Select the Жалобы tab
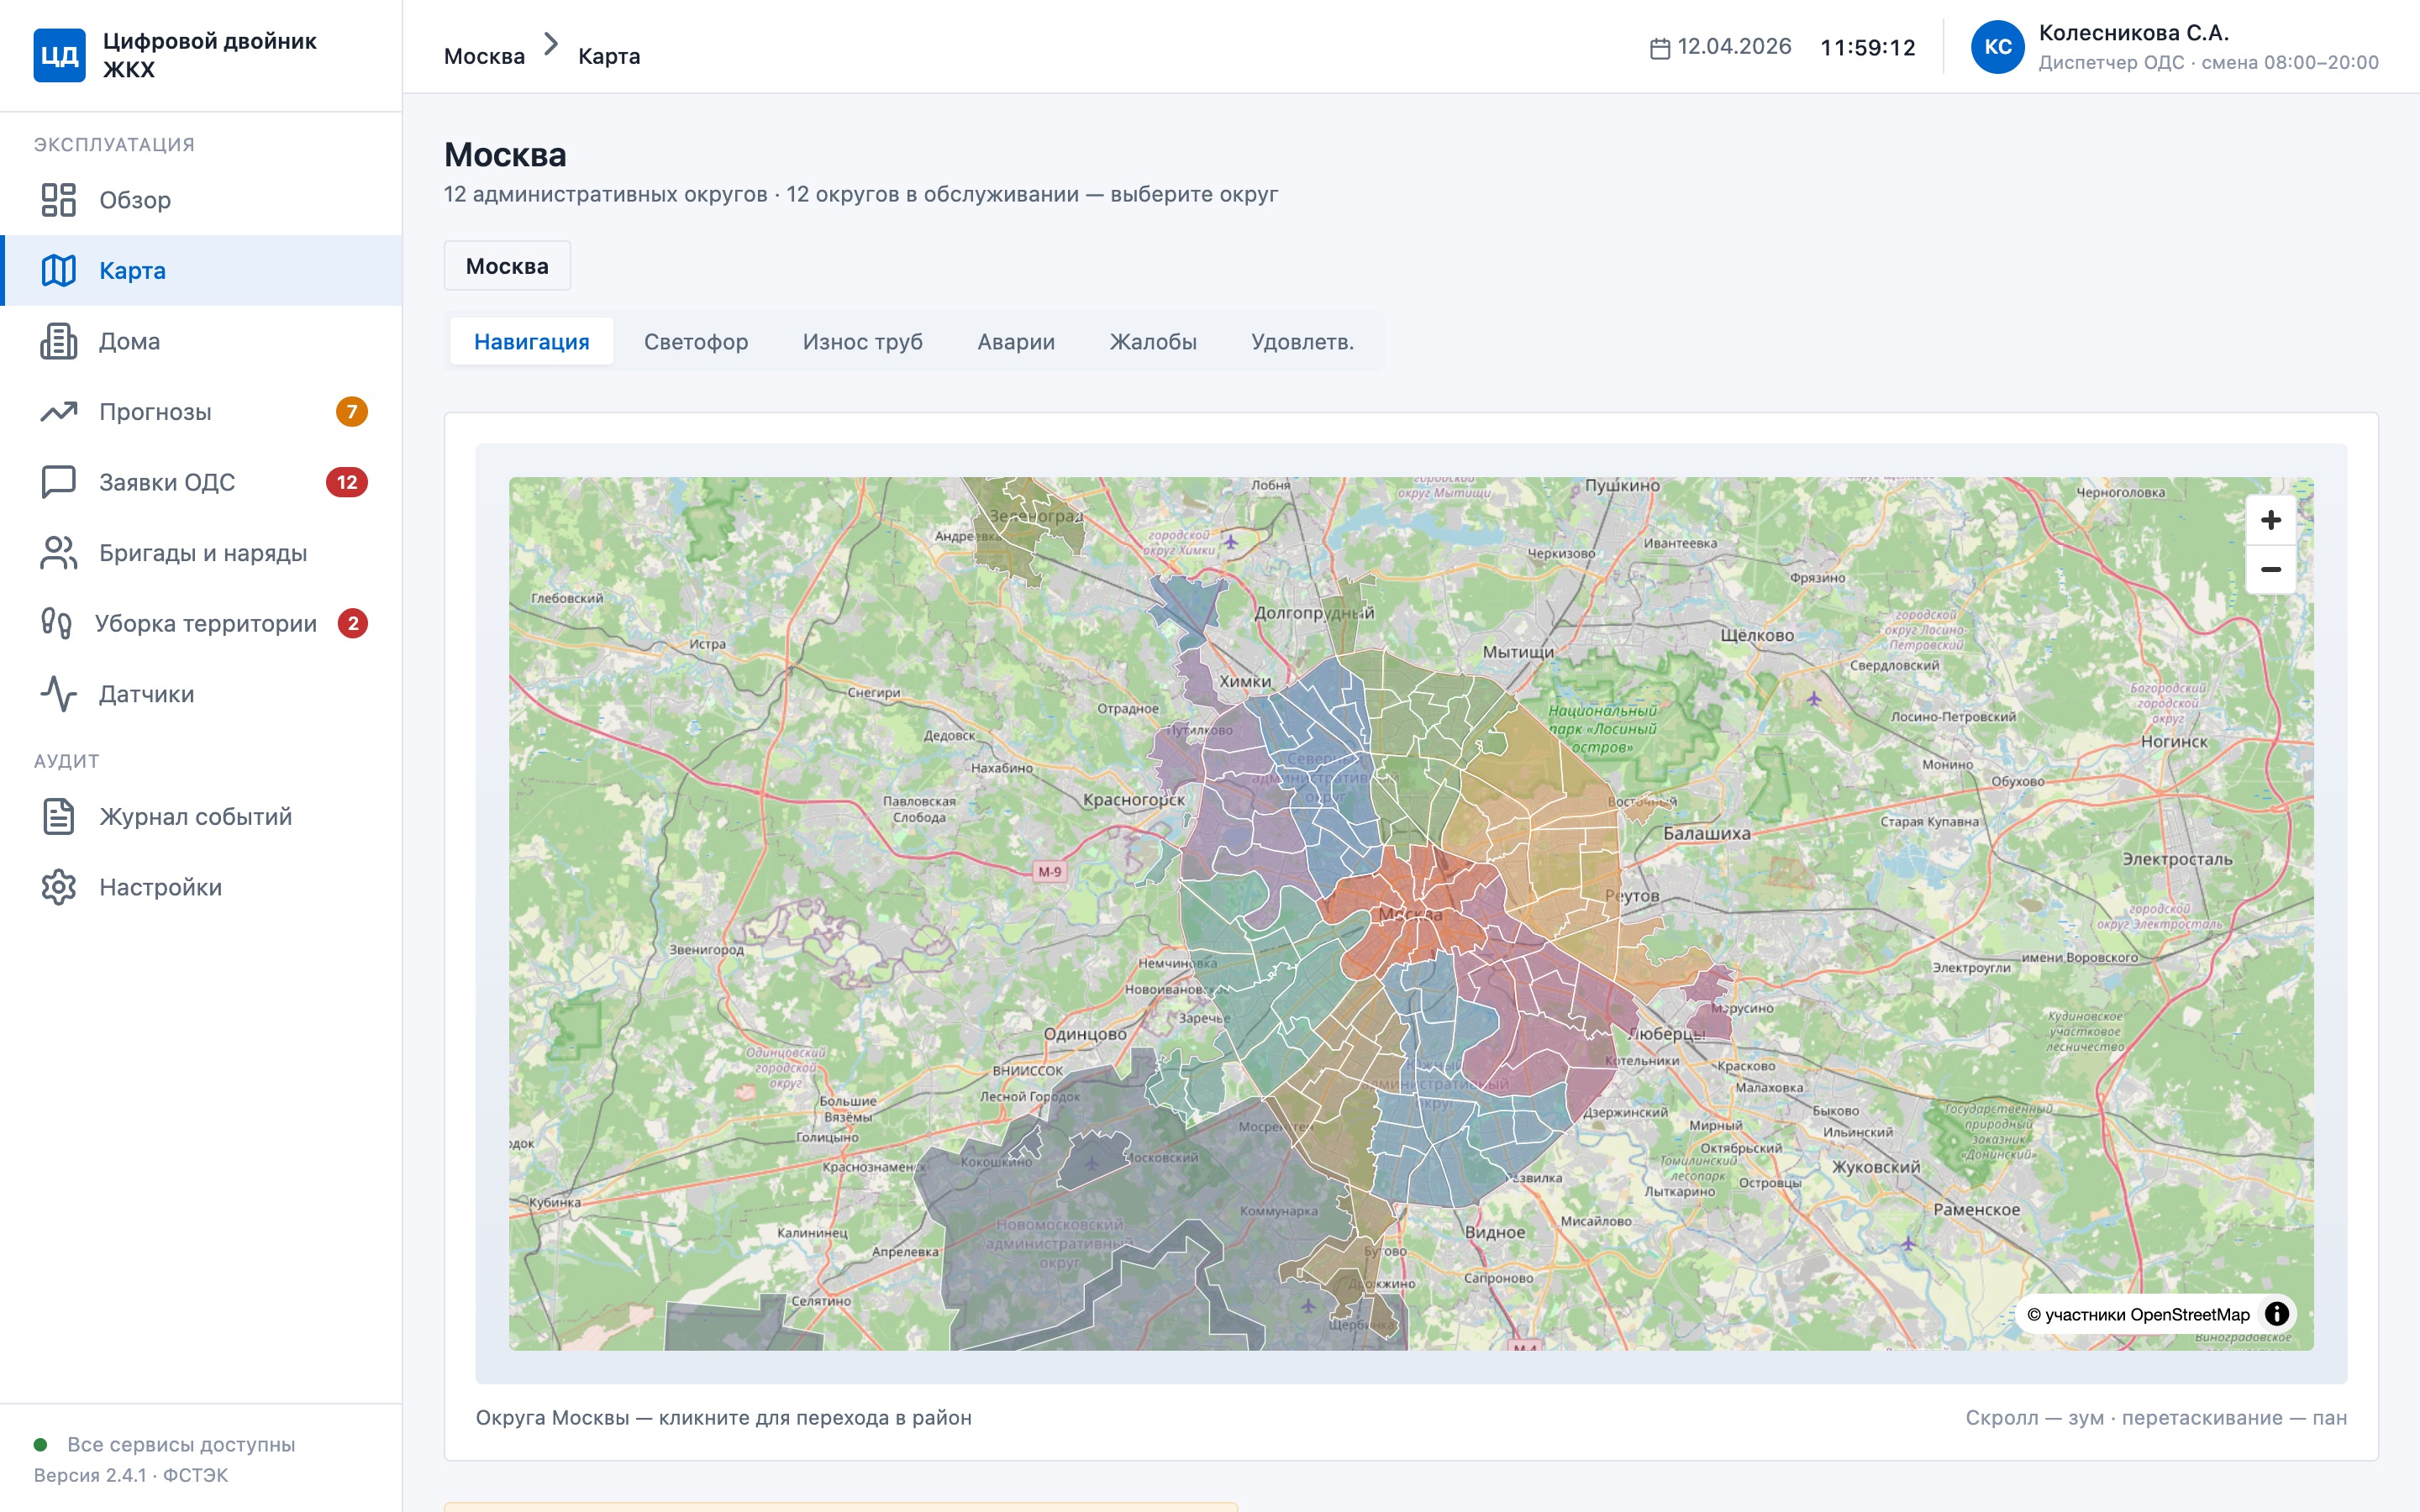The height and width of the screenshot is (1512, 2420). coord(1153,342)
